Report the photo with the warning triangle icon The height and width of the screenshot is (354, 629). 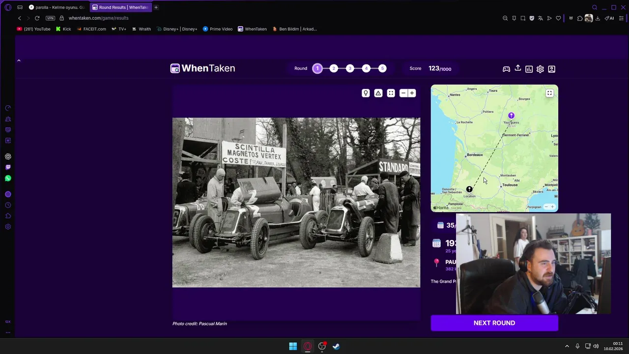point(378,93)
